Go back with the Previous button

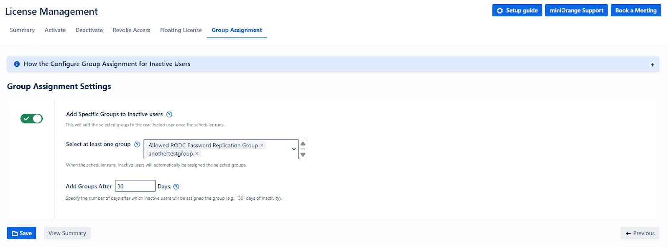click(x=640, y=233)
